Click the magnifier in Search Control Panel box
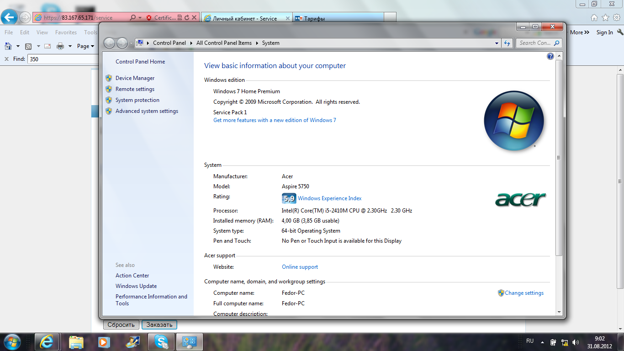The width and height of the screenshot is (624, 351). tap(556, 43)
